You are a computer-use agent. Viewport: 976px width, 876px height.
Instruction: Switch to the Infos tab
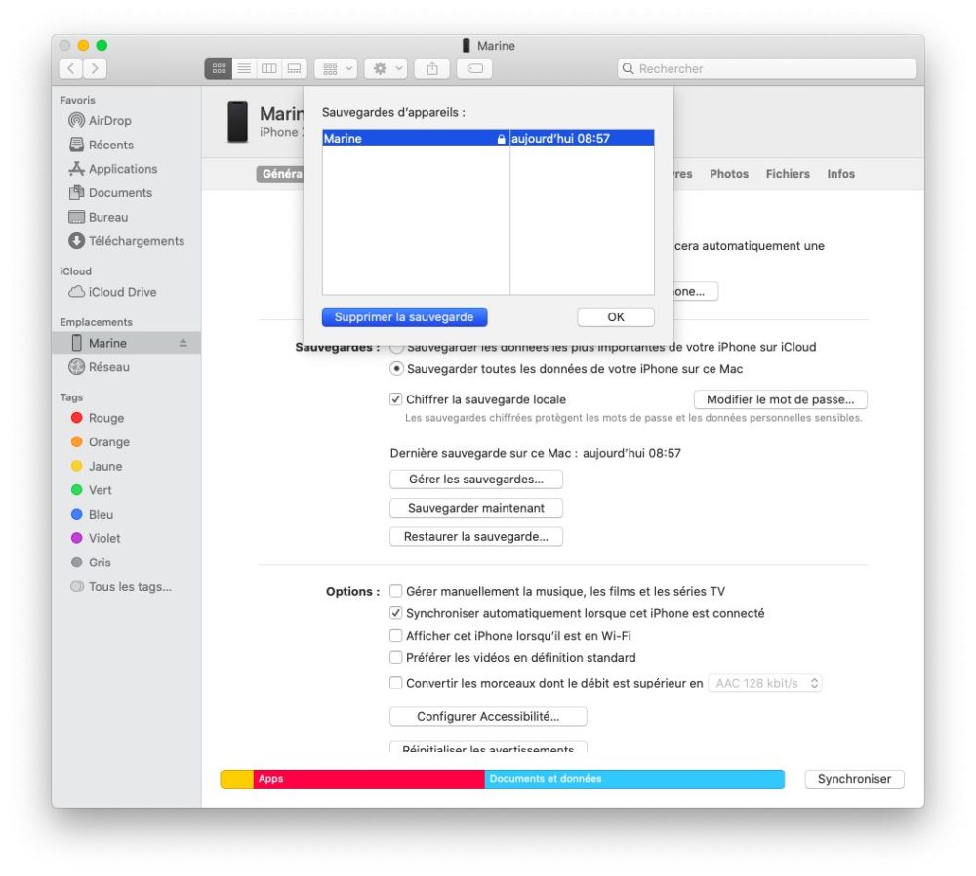tap(840, 174)
